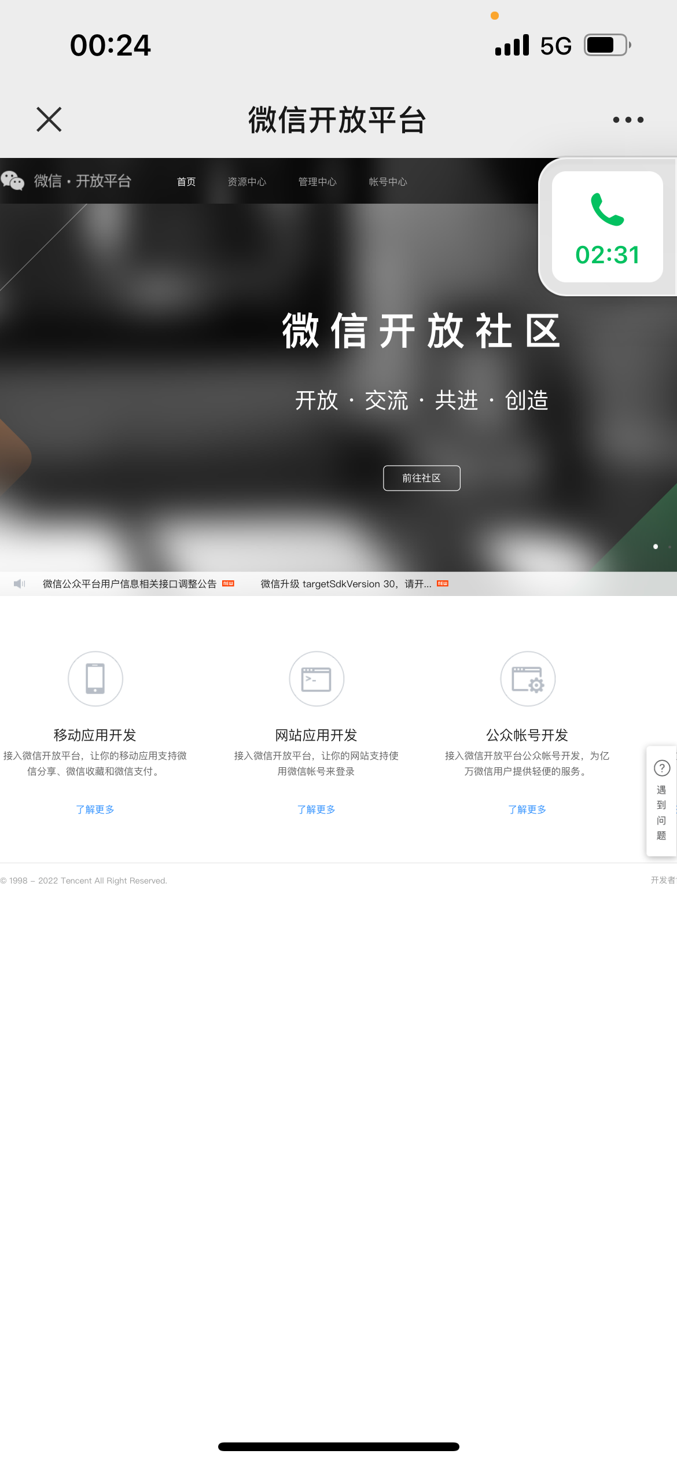Click the 网站应用开发 heading
Screen dimensions: 677x1465
tap(317, 735)
